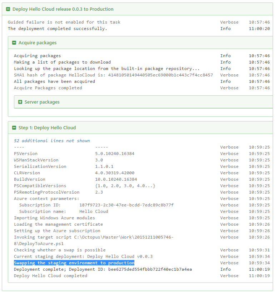Click minus icon next to Step 1
Screen dimensions: 277x295
pos(14,128)
